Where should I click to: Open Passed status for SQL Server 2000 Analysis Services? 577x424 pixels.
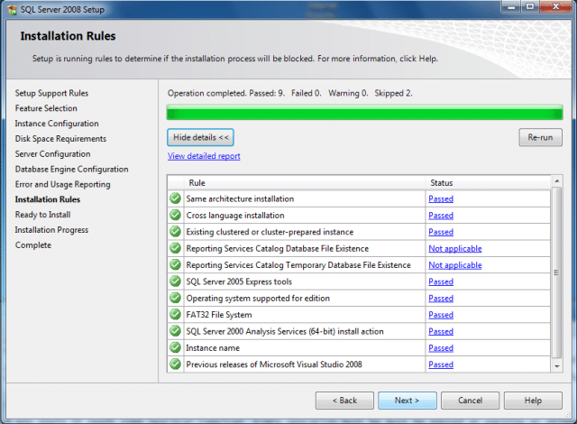(x=441, y=331)
